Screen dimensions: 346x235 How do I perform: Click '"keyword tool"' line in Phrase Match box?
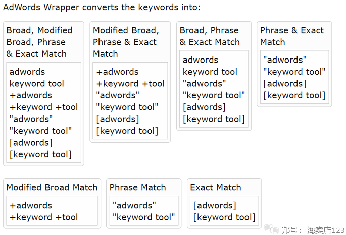tap(144, 217)
